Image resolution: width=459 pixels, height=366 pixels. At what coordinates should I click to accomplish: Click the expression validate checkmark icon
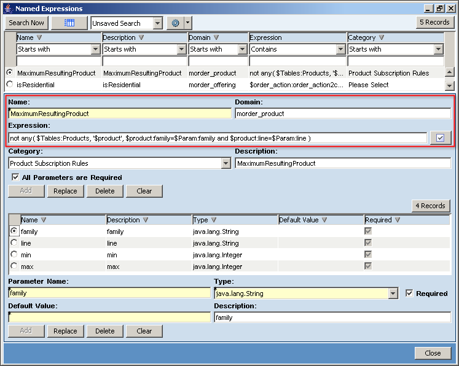(x=440, y=138)
